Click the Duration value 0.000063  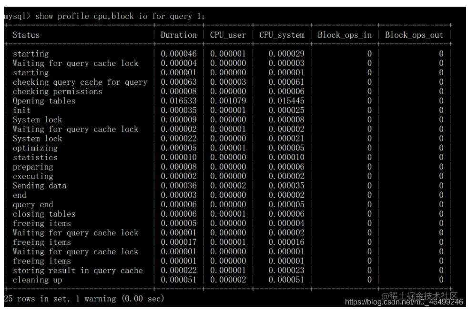[179, 82]
